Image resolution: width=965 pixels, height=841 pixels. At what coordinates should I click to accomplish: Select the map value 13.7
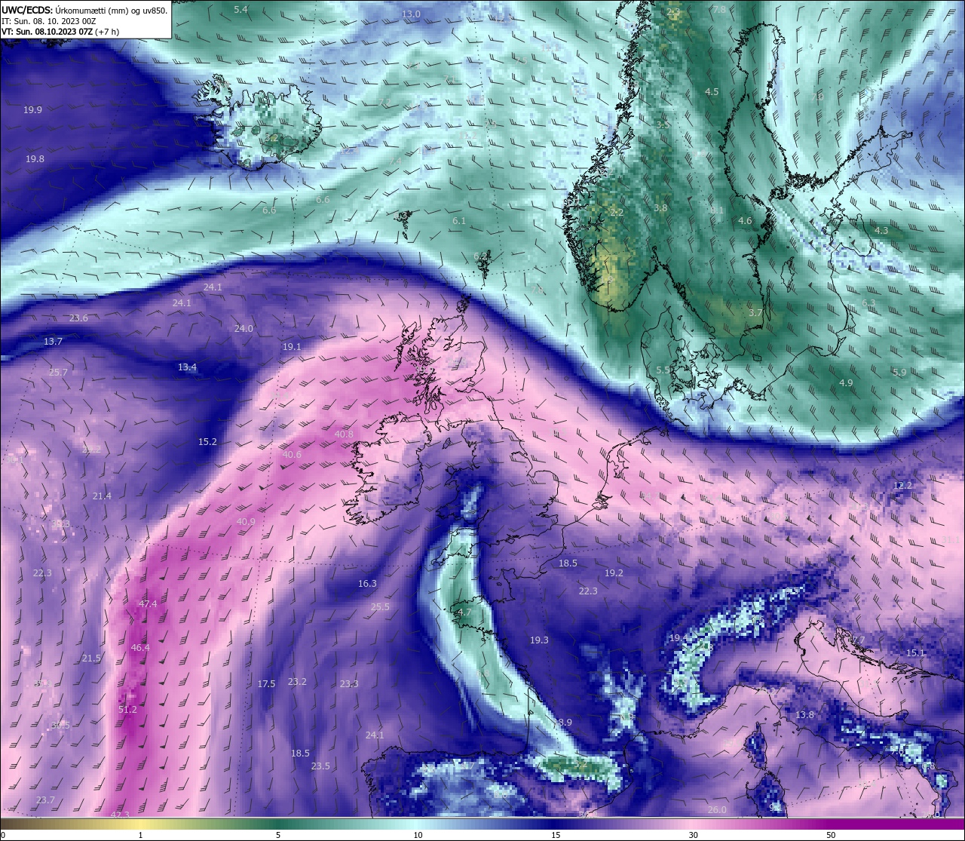[53, 341]
